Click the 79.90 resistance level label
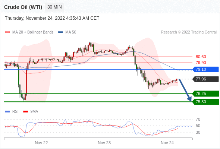The height and width of the screenshot is (149, 220). (201, 63)
